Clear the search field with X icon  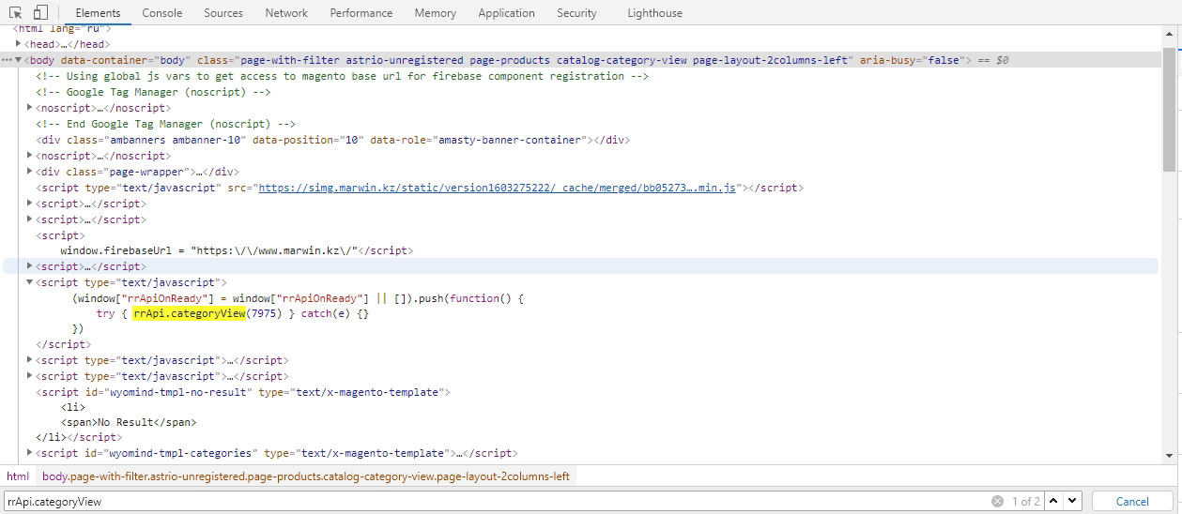pos(997,502)
